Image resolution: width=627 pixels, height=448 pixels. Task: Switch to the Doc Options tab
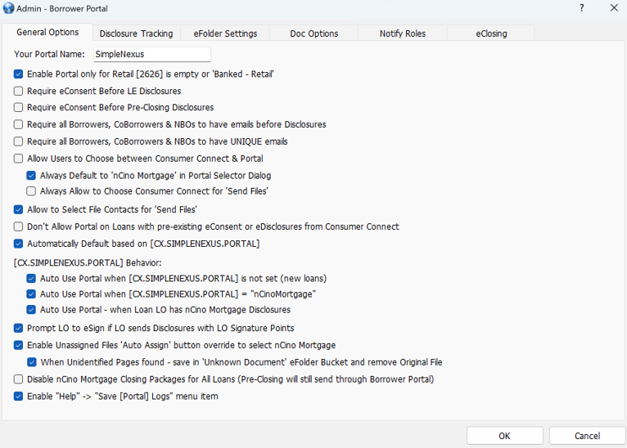313,34
